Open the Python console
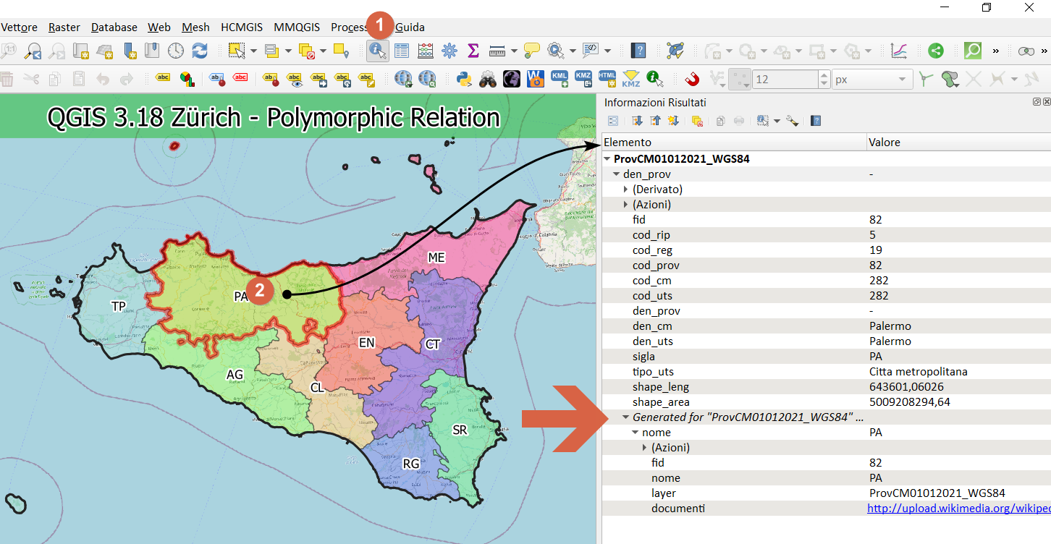 [464, 79]
